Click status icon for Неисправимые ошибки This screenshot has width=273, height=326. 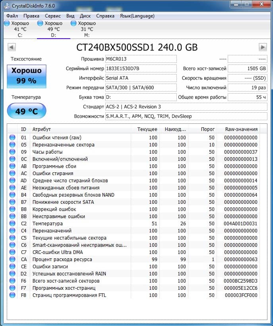coord(12,216)
